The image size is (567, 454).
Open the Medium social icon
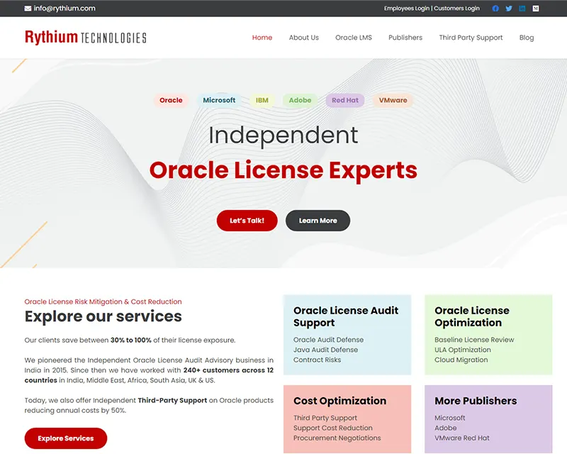536,9
